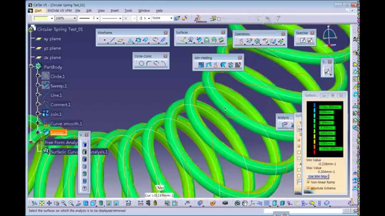Click the first icon in Operations toolbar
Screen dimensions: 385x216
click(x=241, y=41)
